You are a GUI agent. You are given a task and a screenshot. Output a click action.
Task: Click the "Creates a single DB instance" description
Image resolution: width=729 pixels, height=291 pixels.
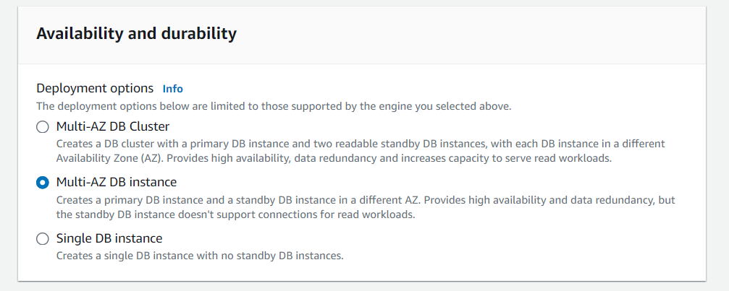(199, 255)
